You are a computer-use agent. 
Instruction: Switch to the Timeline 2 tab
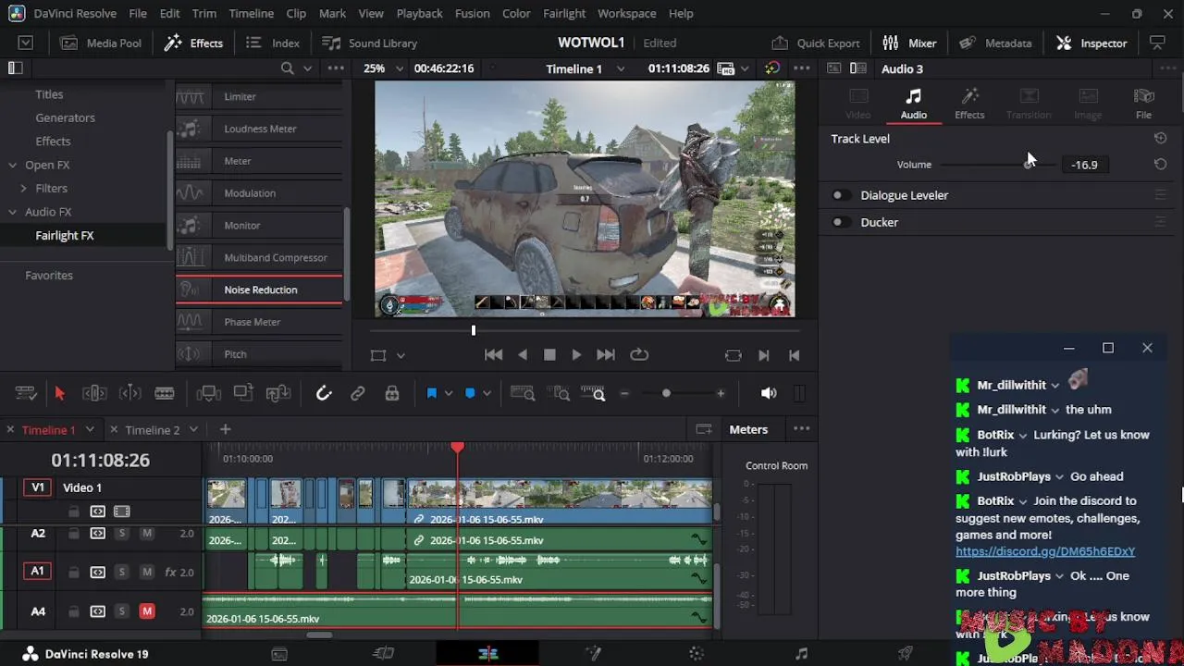[153, 430]
